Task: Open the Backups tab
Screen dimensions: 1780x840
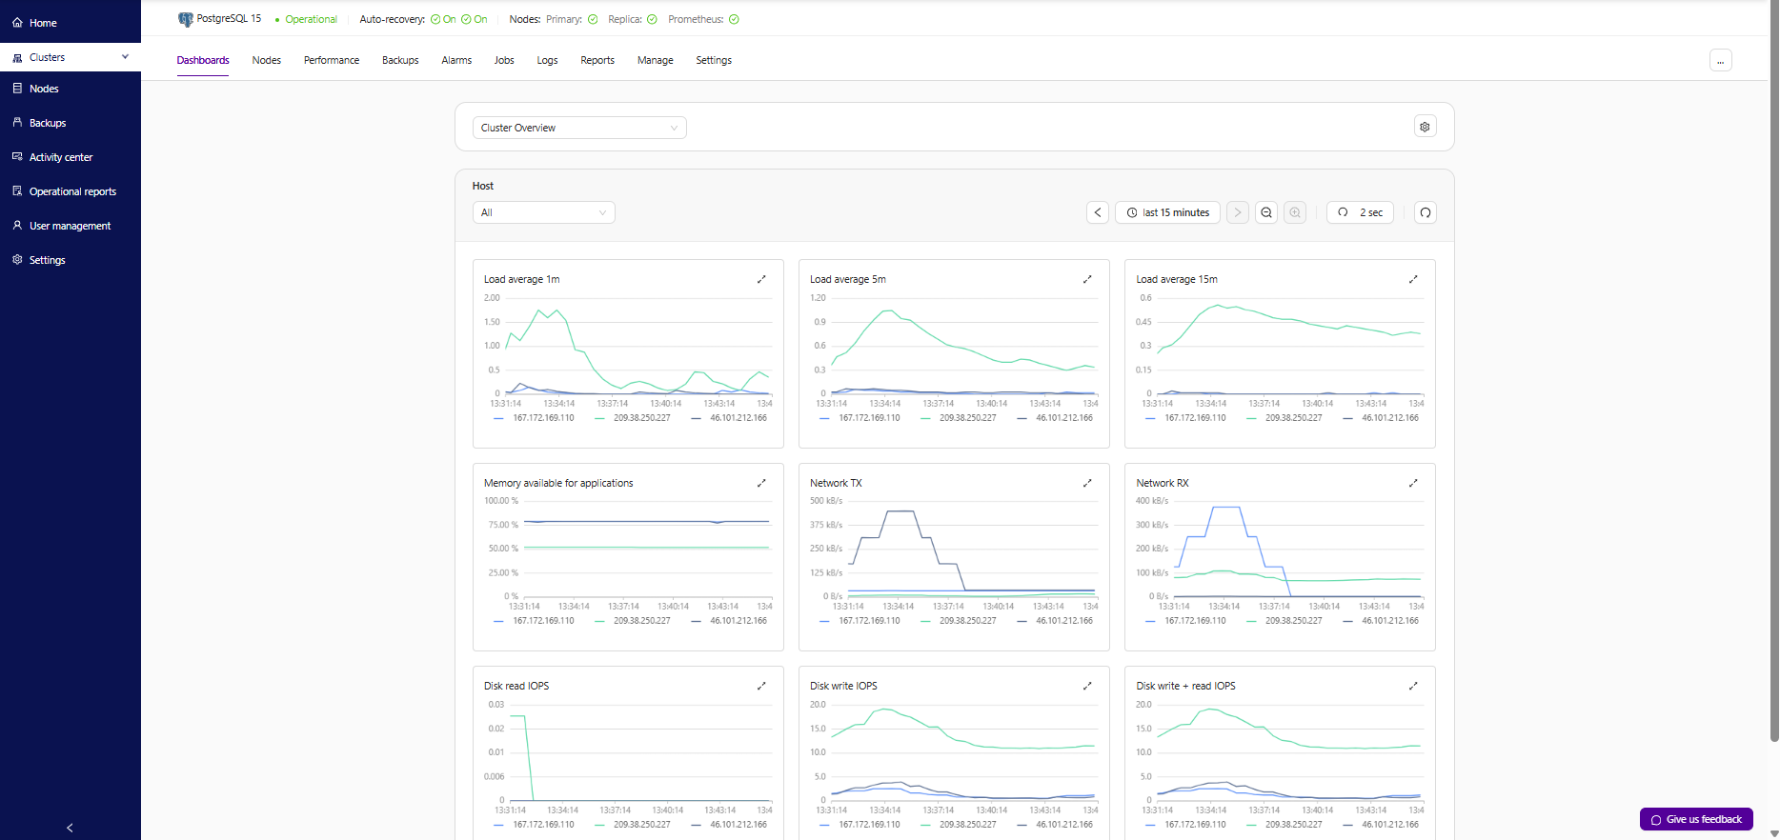Action: click(400, 60)
